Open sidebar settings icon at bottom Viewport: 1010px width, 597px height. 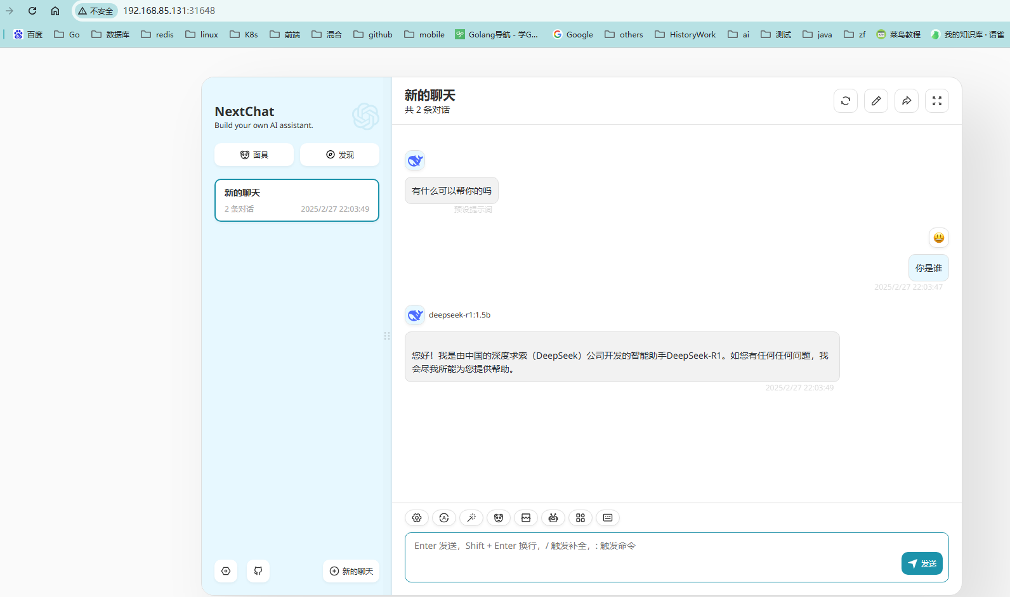(x=226, y=571)
